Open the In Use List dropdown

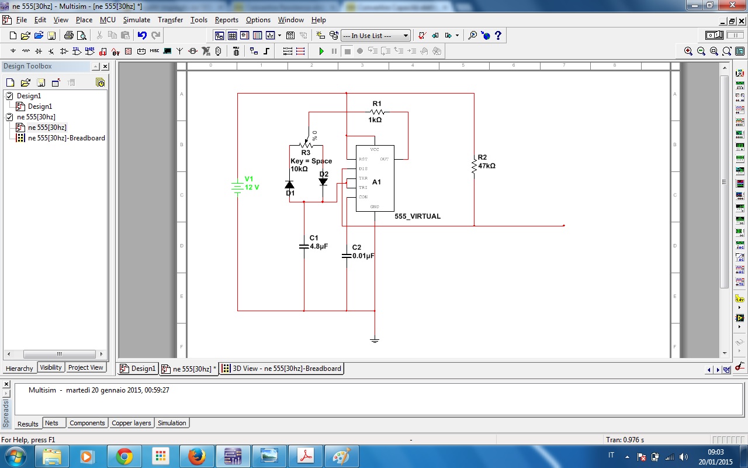pos(376,36)
